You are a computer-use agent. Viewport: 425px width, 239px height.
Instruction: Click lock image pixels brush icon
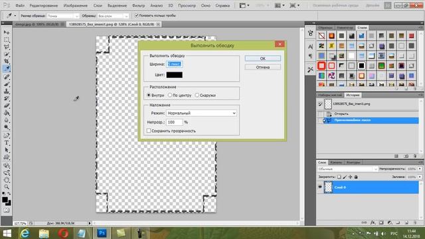tap(345, 177)
